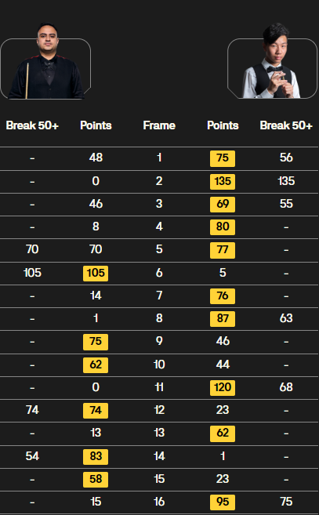Click the right player's portrait photo

[x=271, y=60]
